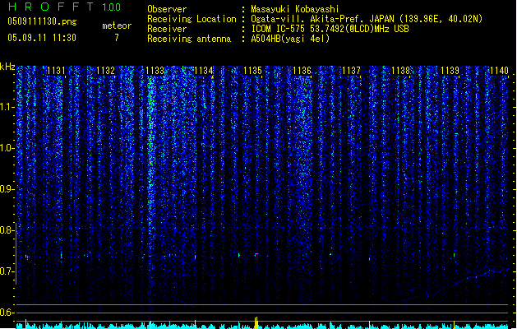Click the 1135 time marker
The image size is (517, 329).
pos(252,71)
